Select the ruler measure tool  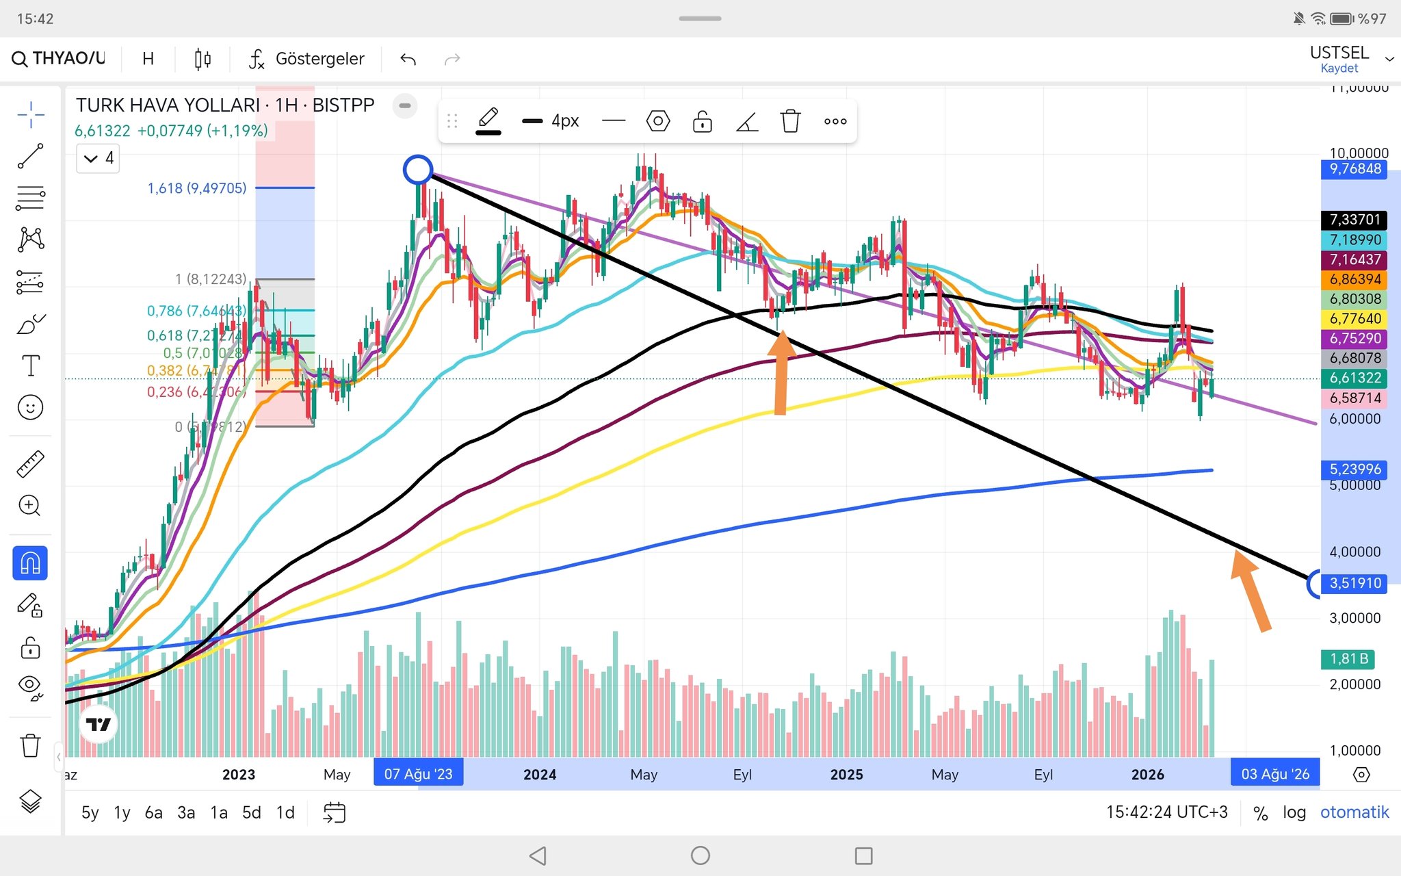click(x=30, y=464)
